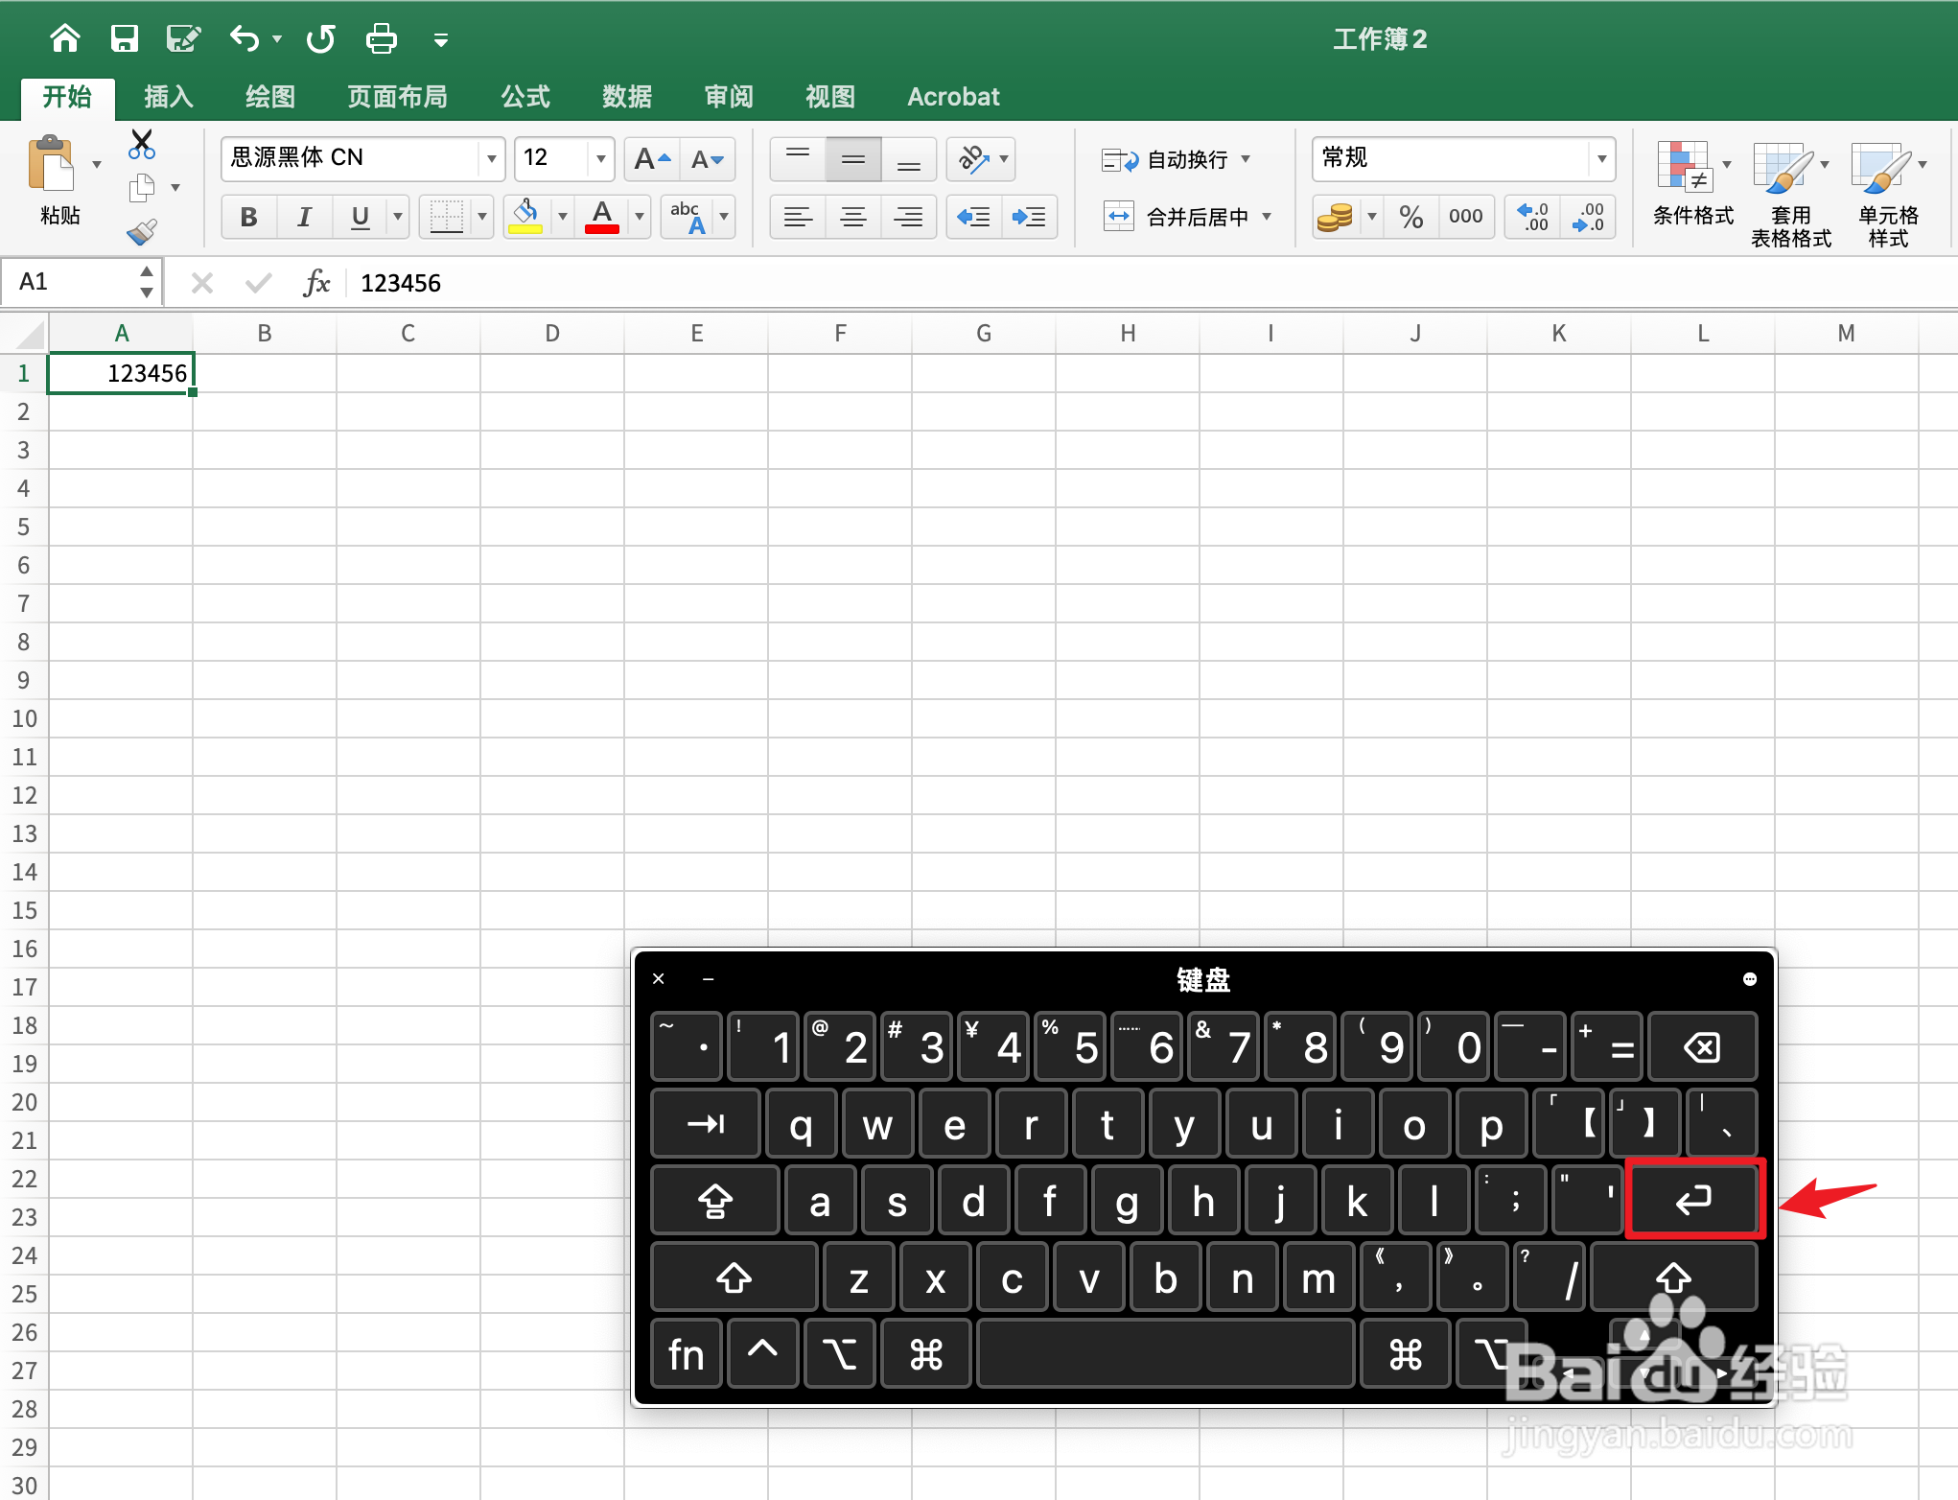Image resolution: width=1958 pixels, height=1500 pixels.
Task: Switch to the 绘图 tab
Action: click(x=270, y=97)
